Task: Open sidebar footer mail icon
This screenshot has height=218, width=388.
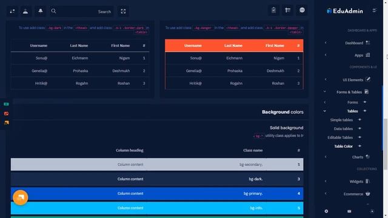Action: coord(349,211)
